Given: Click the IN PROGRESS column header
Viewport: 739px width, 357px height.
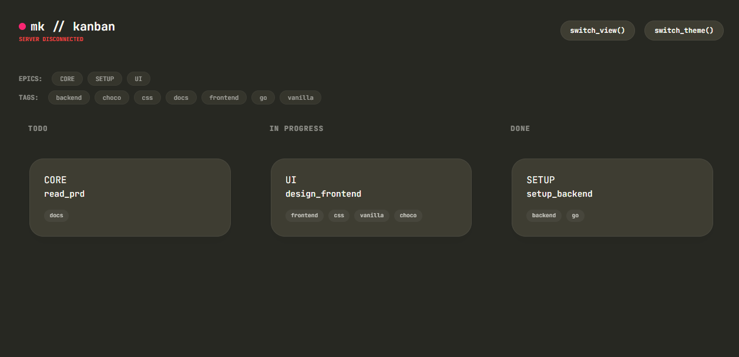Looking at the screenshot, I should (297, 129).
